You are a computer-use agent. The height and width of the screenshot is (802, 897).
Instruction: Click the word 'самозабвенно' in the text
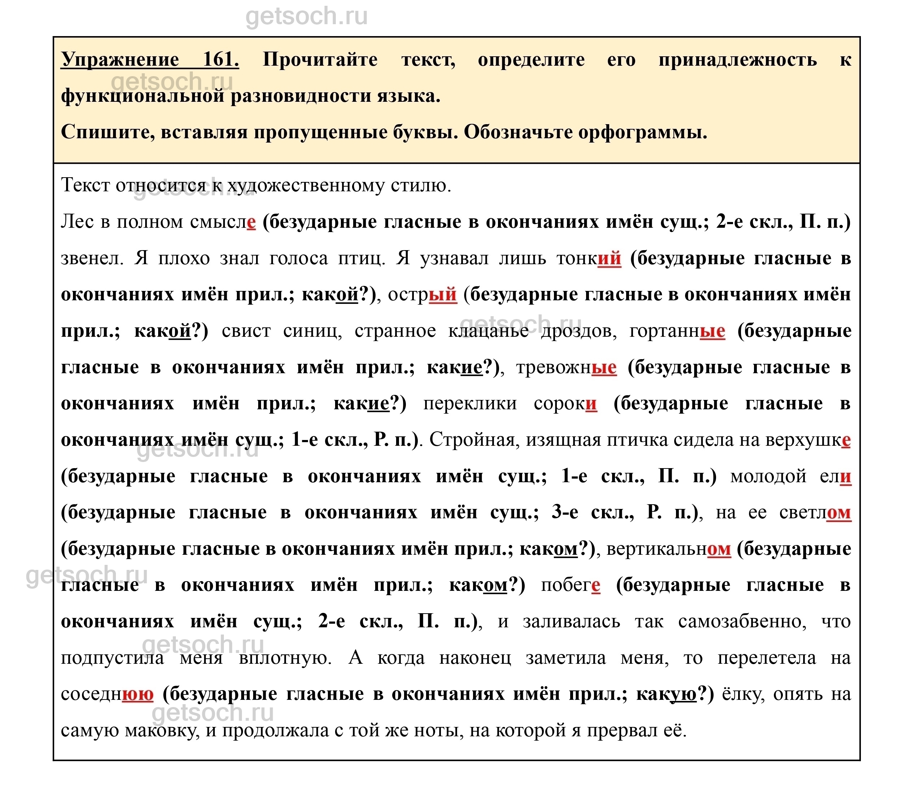coord(742,622)
